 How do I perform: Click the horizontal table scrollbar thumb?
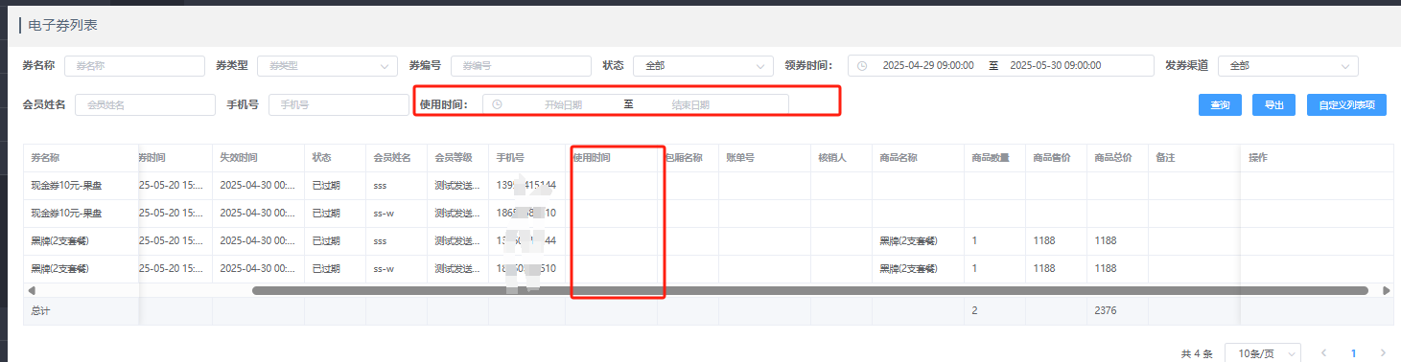tap(809, 290)
